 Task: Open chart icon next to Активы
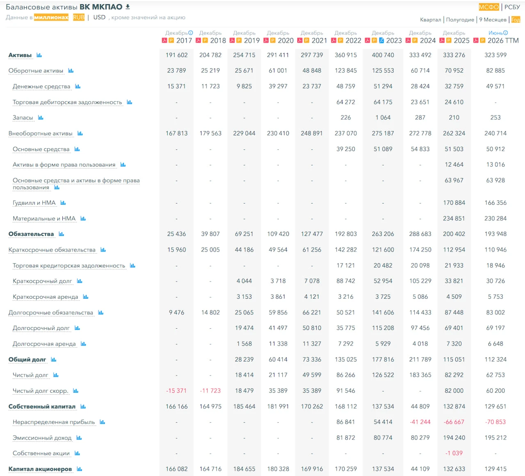[x=39, y=55]
